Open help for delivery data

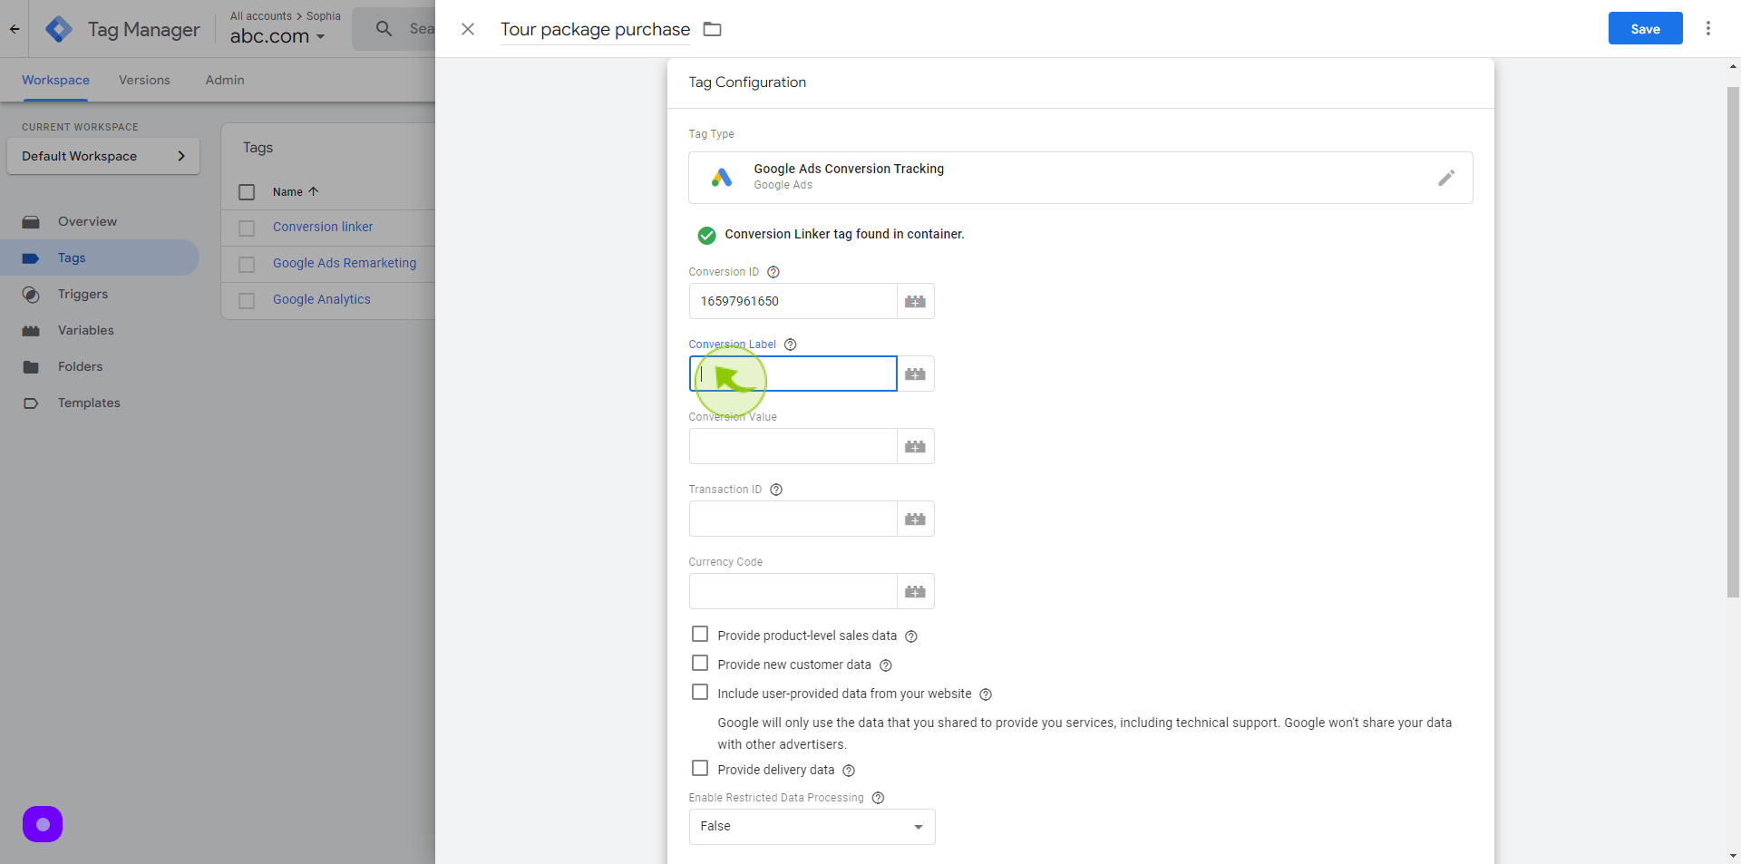(849, 771)
